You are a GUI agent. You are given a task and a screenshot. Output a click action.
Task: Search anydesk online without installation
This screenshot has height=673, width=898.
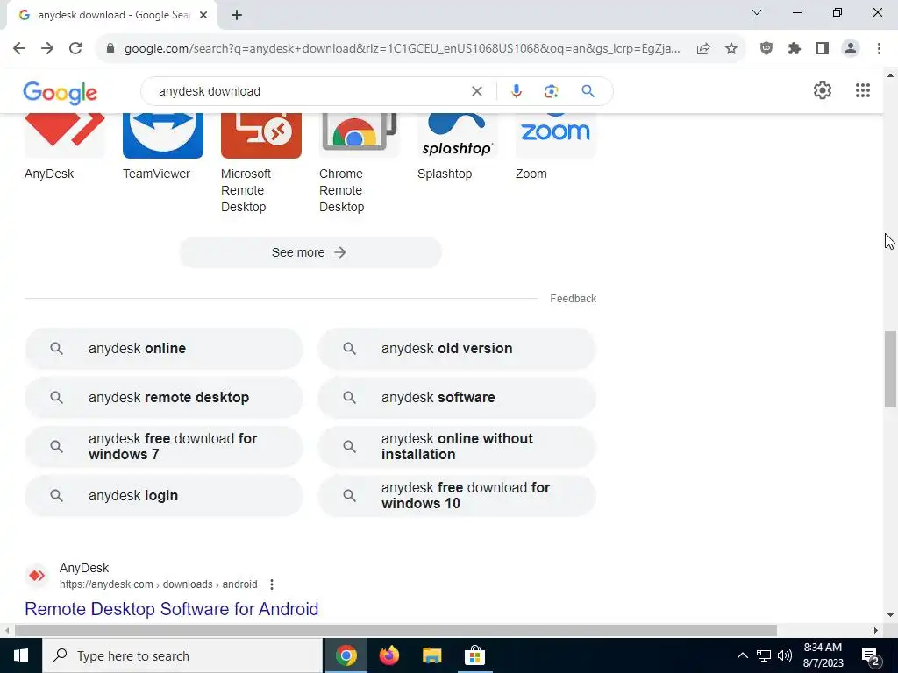457,446
